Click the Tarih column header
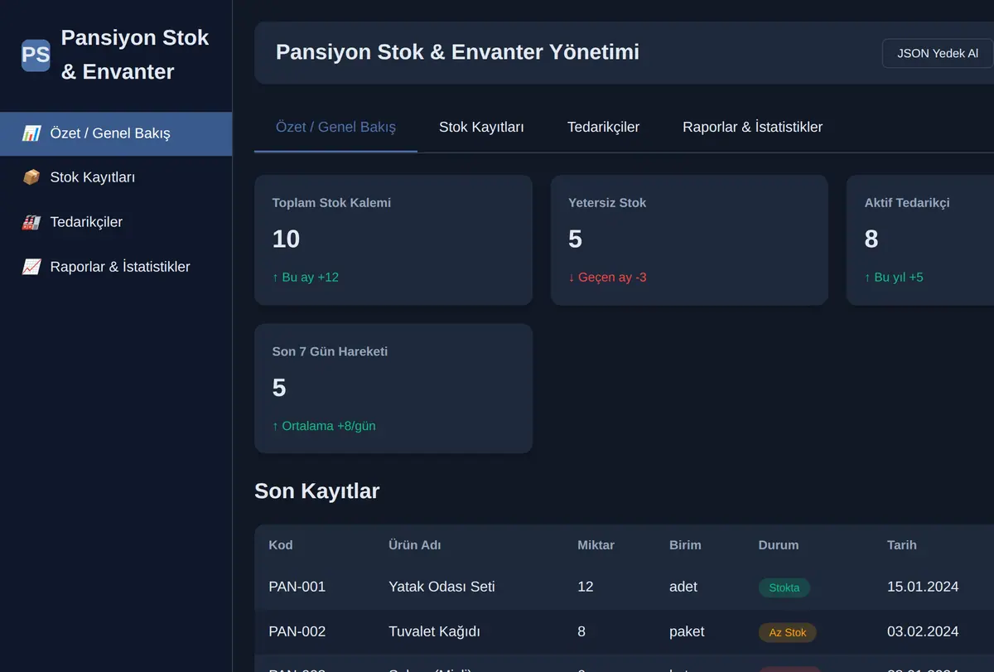Image resolution: width=994 pixels, height=672 pixels. [x=902, y=545]
